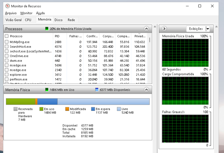This screenshot has height=153, width=224.
Task: Sort processes by PID column header
Action: pyautogui.click(x=57, y=36)
